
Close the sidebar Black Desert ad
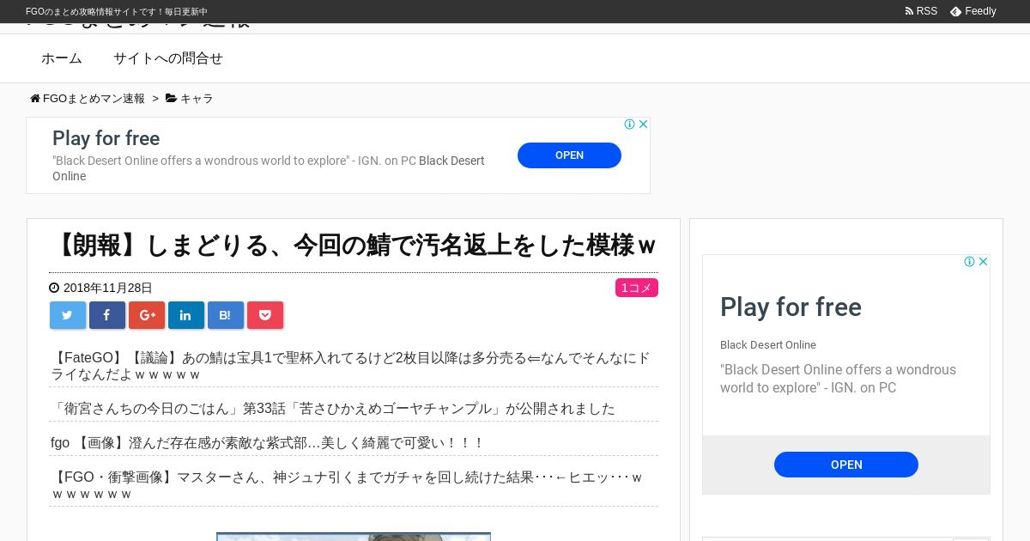point(984,262)
